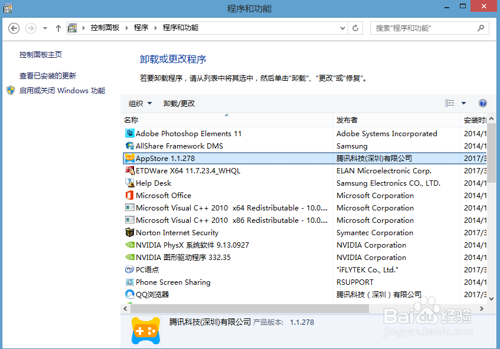Click the 卸载/更改 button
This screenshot has height=349, width=500.
pyautogui.click(x=179, y=104)
